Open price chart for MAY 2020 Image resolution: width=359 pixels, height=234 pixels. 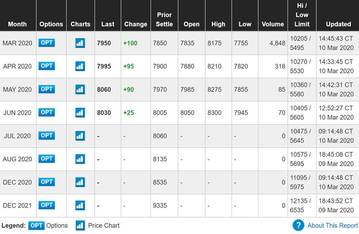[80, 89]
